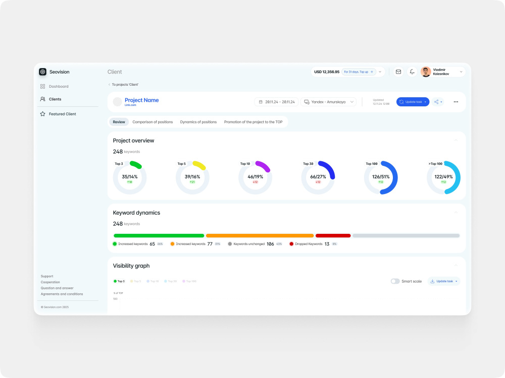Toggle Top 10 series in Visibility graph
505x378 pixels.
[x=153, y=281]
